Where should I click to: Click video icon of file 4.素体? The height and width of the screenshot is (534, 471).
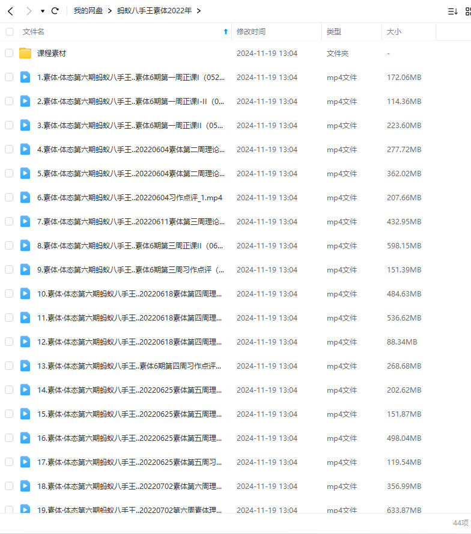25,149
